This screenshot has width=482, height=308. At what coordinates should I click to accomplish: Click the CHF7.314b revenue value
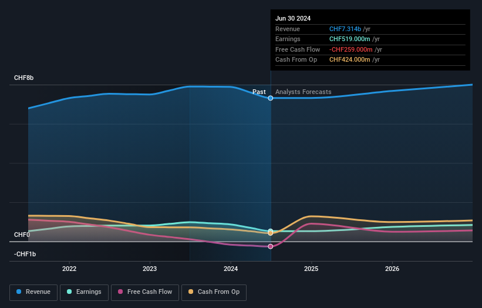coord(345,29)
